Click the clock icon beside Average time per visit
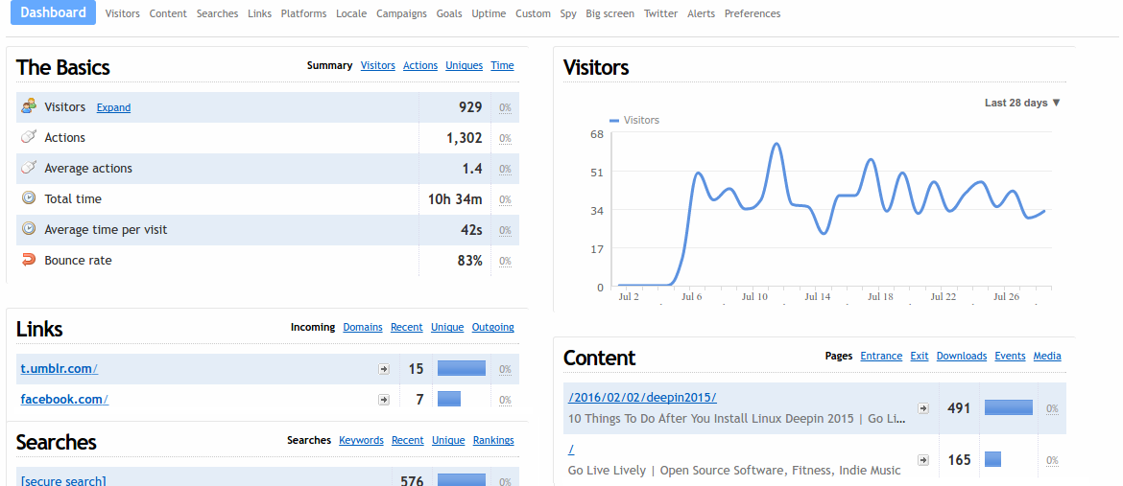1123x486 pixels. pyautogui.click(x=29, y=229)
